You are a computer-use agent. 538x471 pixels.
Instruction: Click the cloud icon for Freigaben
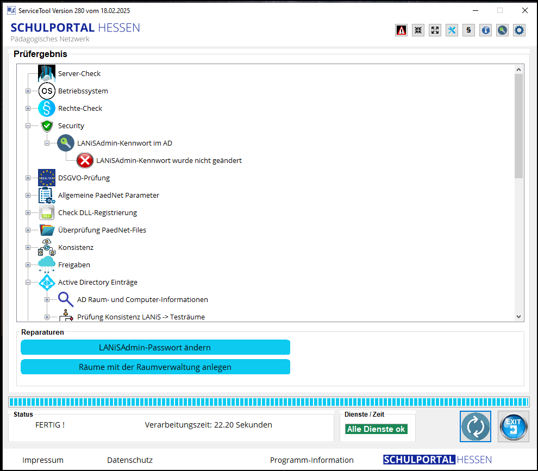point(47,265)
